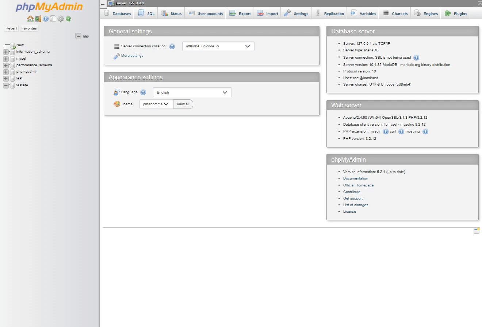The image size is (482, 327).
Task: Open the Replication tab
Action: [x=330, y=13]
